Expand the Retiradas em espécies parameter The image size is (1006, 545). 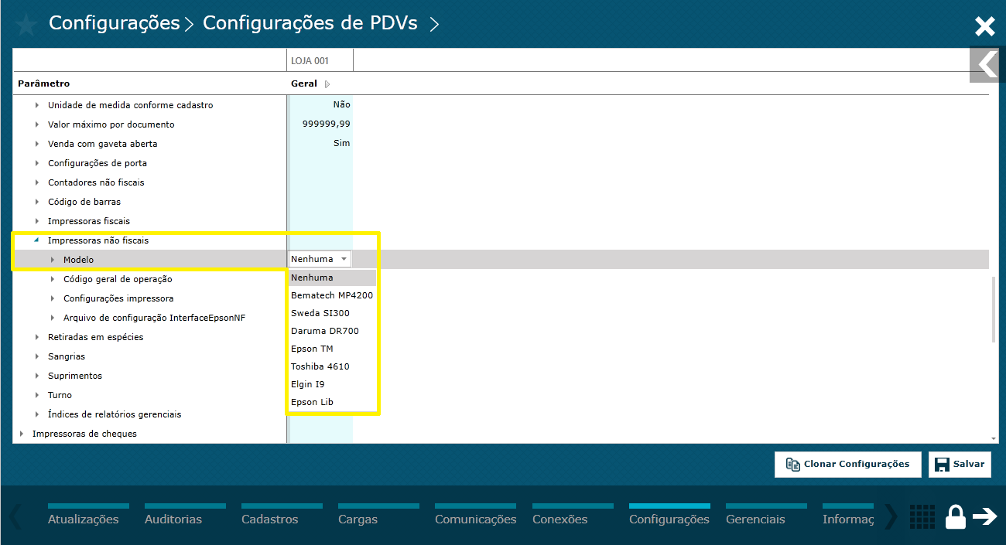point(36,337)
